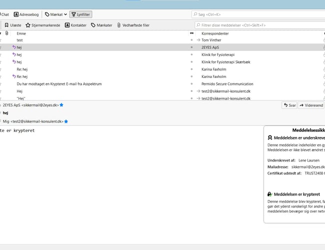
Task: Filter messages by Mærkater tags
Action: coord(100,25)
